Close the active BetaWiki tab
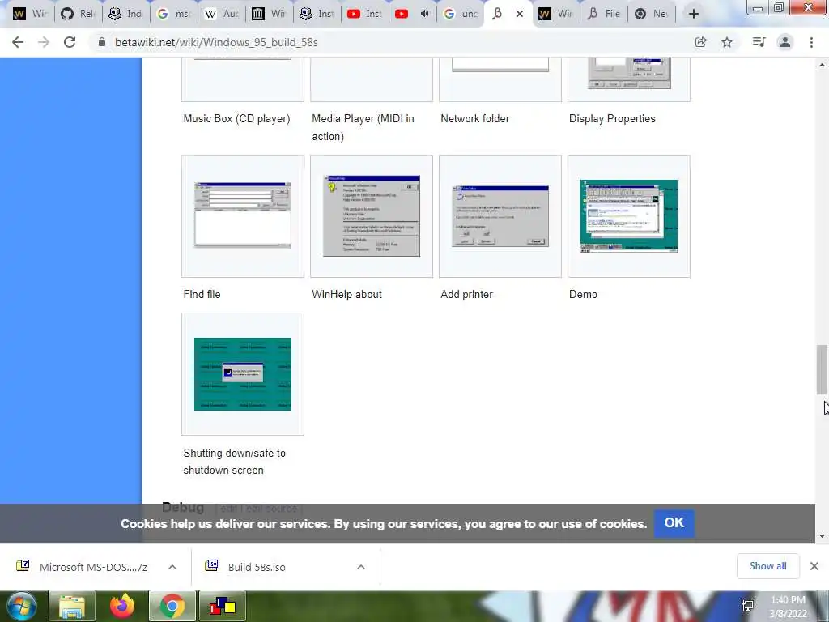 point(520,14)
